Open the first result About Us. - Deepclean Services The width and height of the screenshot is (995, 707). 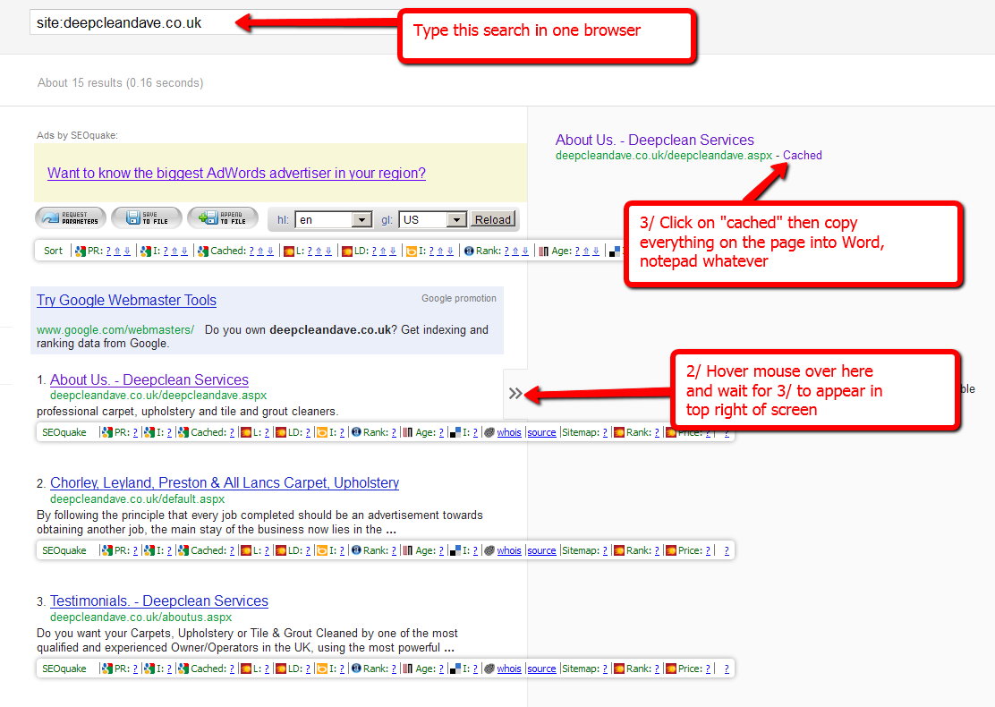[149, 379]
